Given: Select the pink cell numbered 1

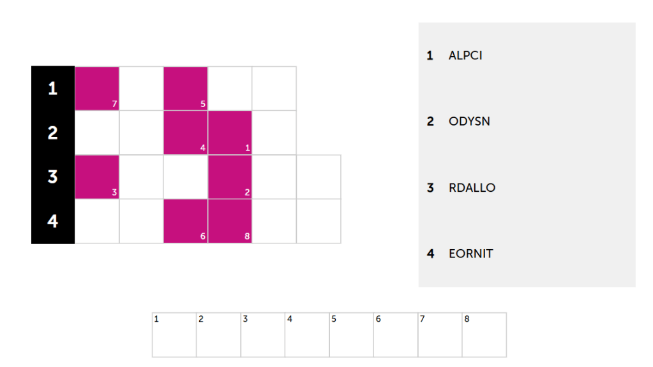Looking at the screenshot, I should coord(230,133).
